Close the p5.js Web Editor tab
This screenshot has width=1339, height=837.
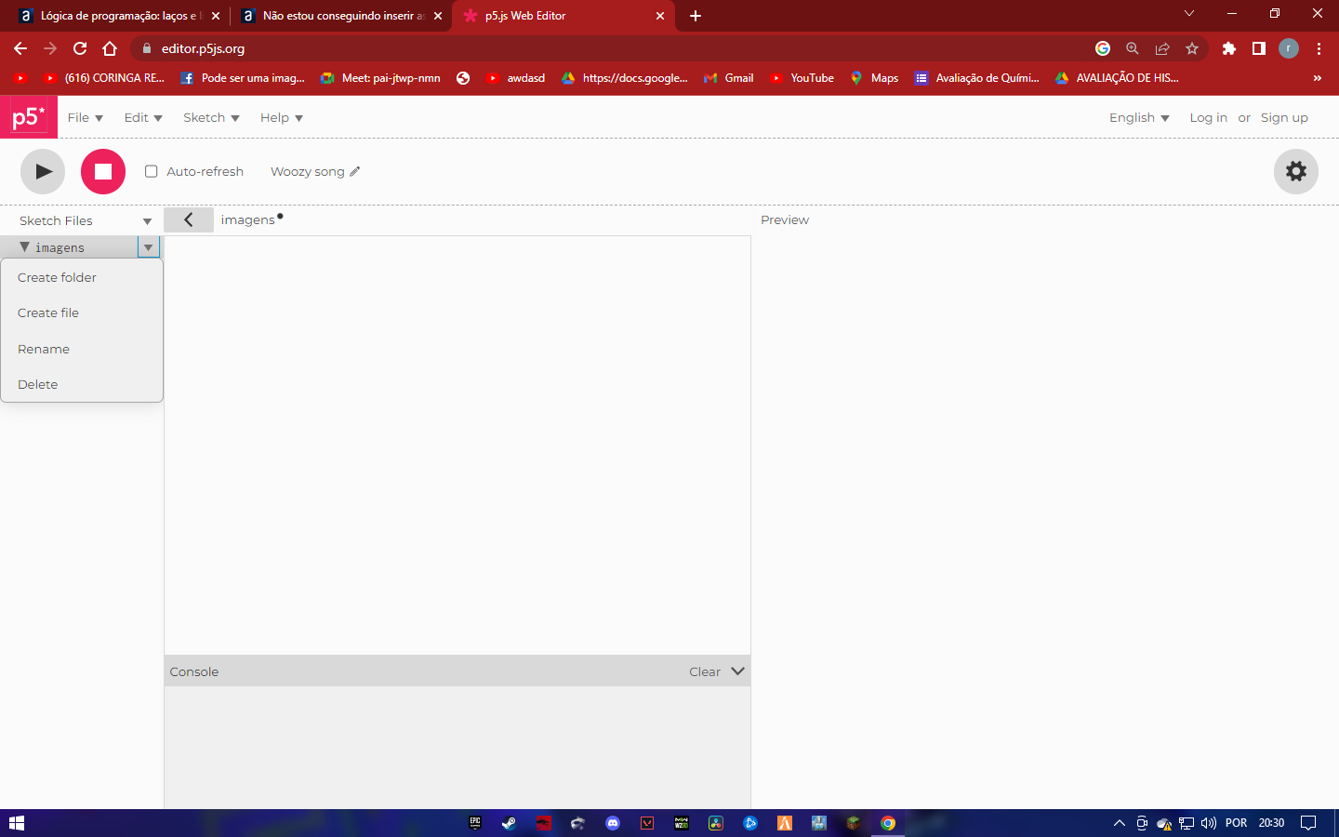pyautogui.click(x=660, y=16)
